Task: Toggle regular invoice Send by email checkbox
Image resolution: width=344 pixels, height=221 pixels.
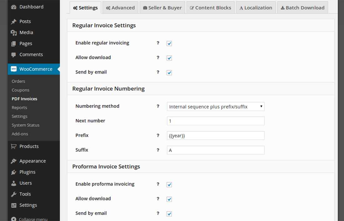Action: [169, 73]
